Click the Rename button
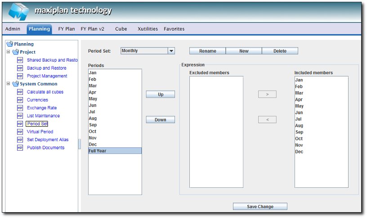 pyautogui.click(x=207, y=51)
